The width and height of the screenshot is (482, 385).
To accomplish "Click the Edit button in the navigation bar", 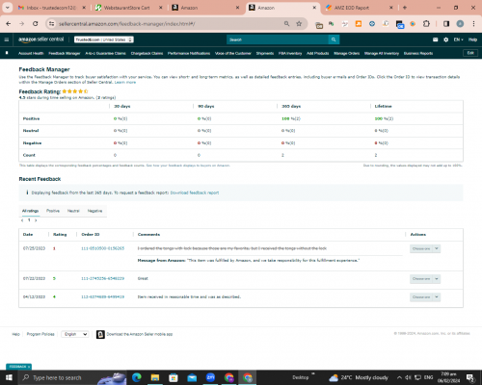I will [x=470, y=53].
